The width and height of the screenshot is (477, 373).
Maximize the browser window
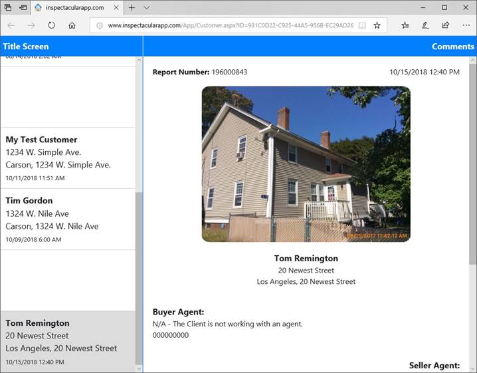pyautogui.click(x=444, y=7)
